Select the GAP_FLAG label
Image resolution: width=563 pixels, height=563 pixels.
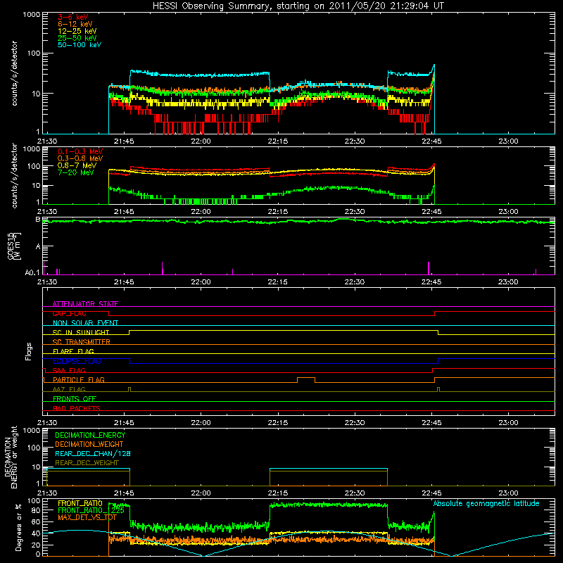pos(69,313)
